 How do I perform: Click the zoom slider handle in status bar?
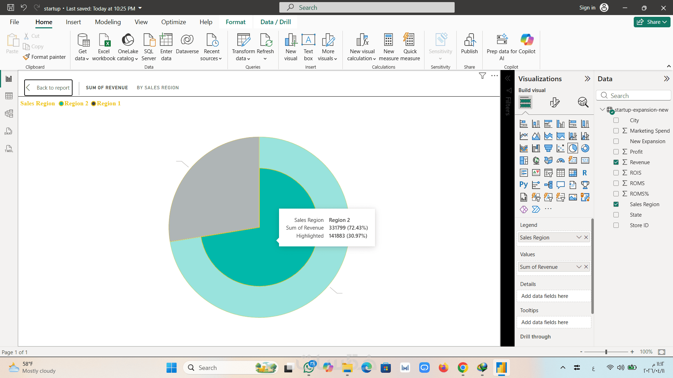[606, 352]
